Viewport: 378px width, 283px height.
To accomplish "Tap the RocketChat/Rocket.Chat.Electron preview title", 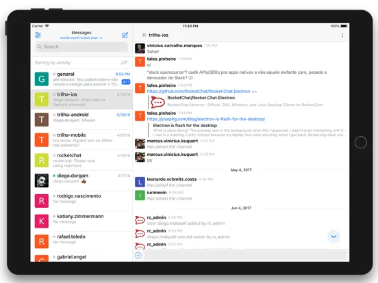I will click(201, 98).
